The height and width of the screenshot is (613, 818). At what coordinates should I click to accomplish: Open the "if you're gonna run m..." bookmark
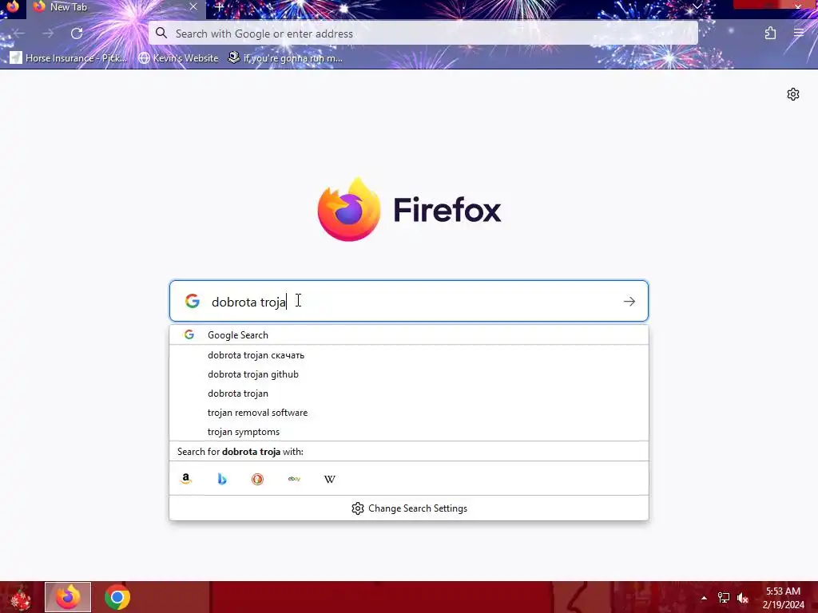(x=285, y=57)
